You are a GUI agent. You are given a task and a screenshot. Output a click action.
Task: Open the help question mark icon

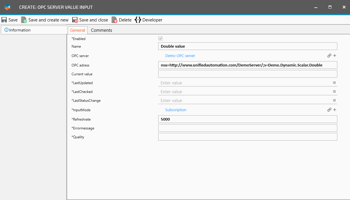(347, 20)
